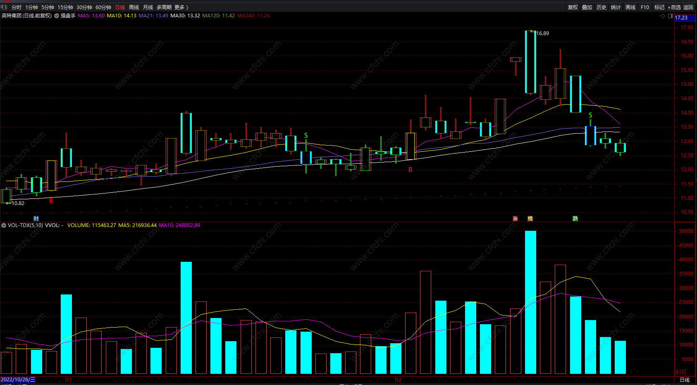Click the 英特集团(日线,前复权) chart title
Image resolution: width=697 pixels, height=385 pixels.
coord(26,16)
